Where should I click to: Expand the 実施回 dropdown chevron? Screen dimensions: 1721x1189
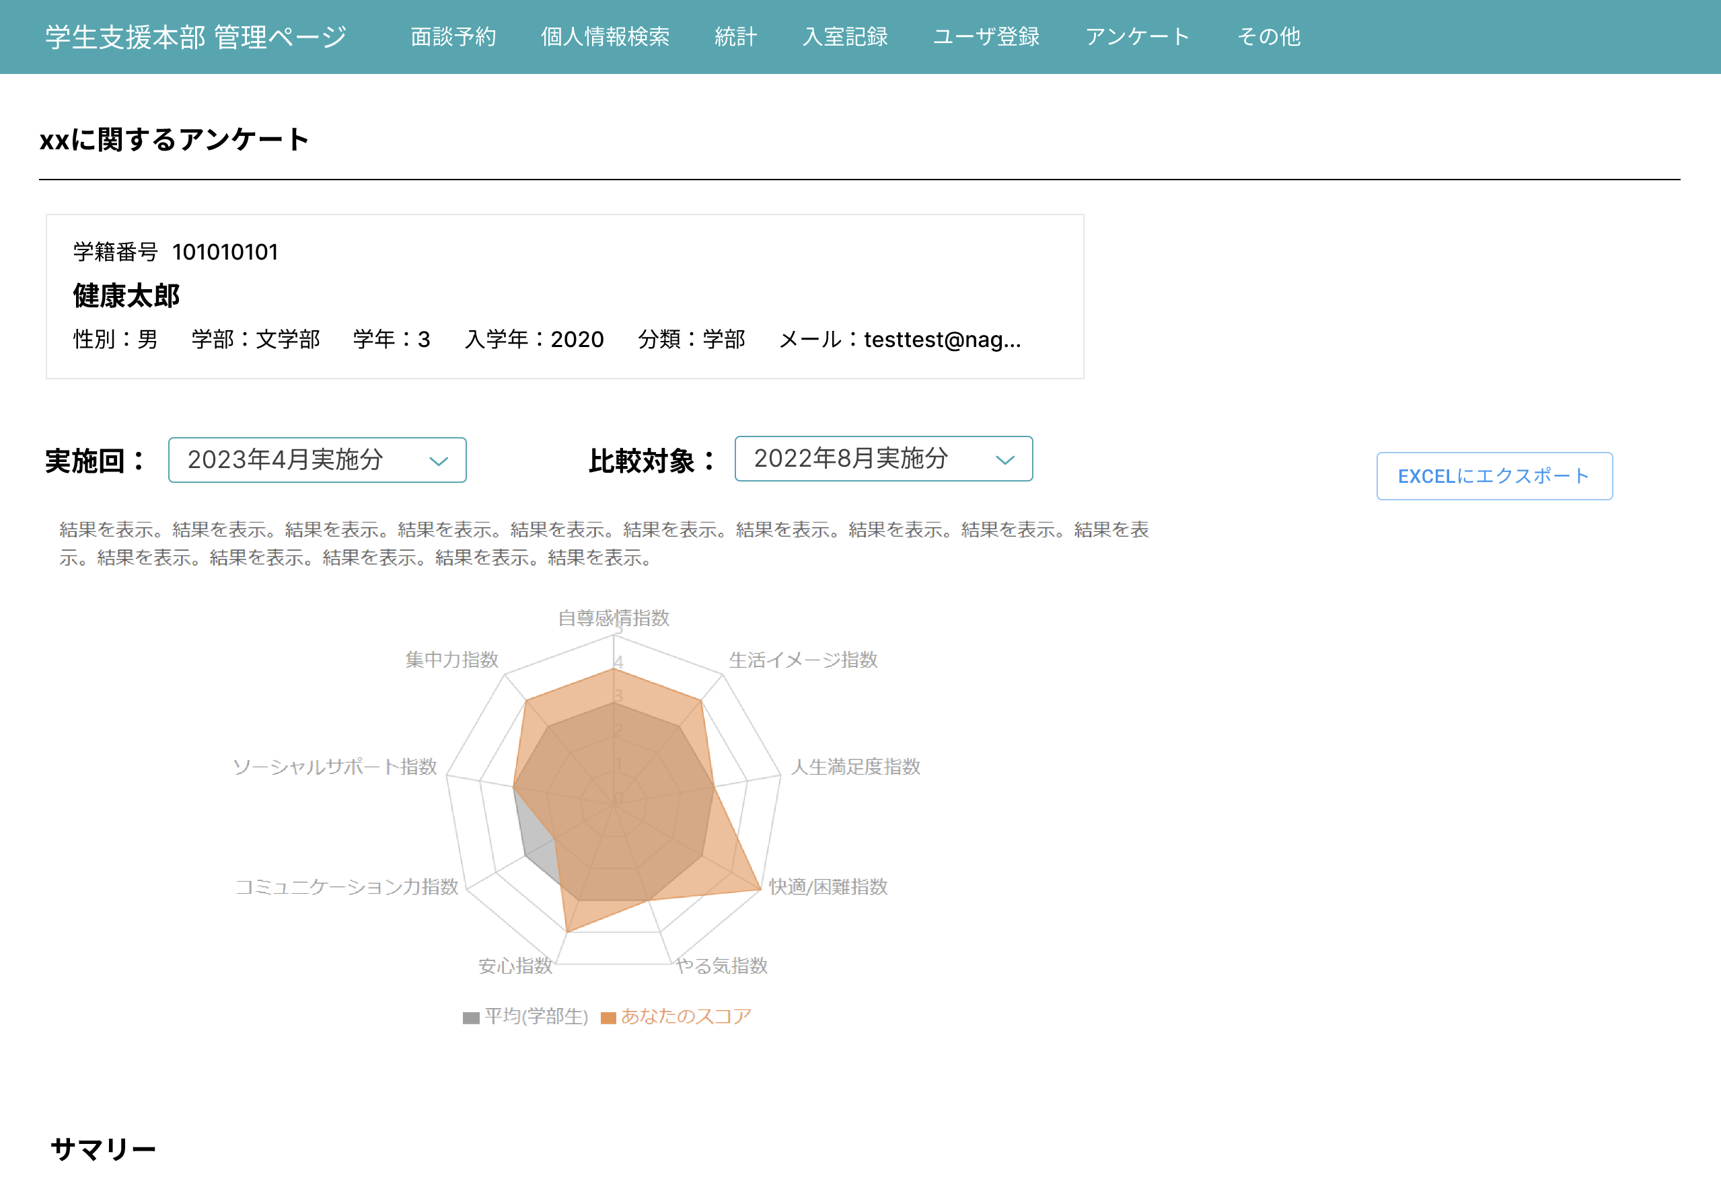(438, 461)
